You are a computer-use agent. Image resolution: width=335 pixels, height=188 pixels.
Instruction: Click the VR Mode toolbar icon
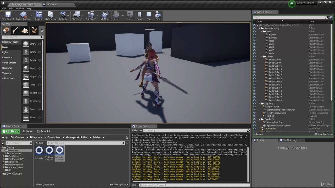pyautogui.click(x=105, y=16)
